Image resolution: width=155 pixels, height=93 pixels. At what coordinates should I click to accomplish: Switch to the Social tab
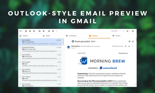46,36
